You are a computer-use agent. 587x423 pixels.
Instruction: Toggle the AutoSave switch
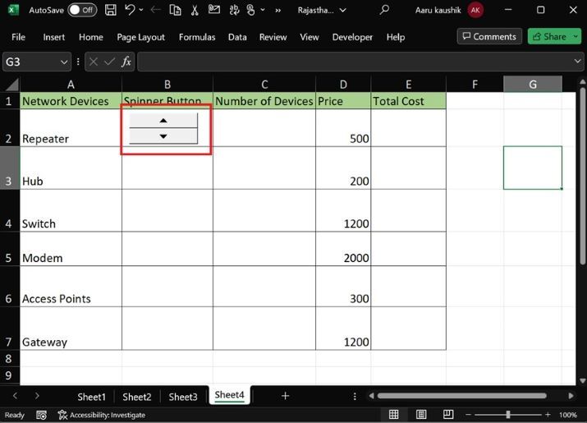pos(81,11)
